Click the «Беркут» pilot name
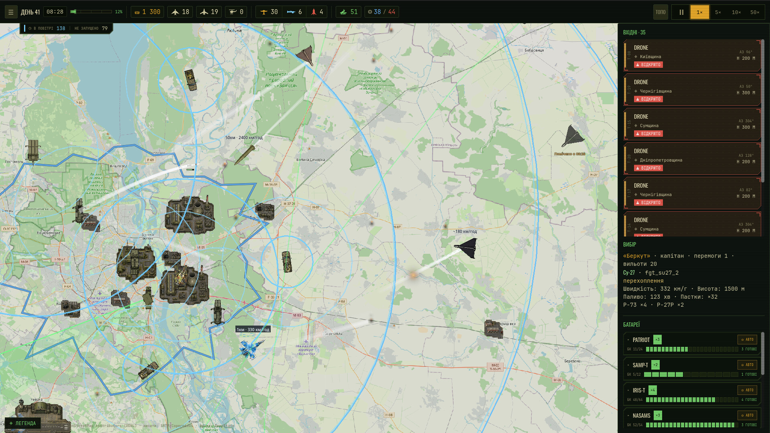Viewport: 770px width, 433px height. click(x=636, y=256)
